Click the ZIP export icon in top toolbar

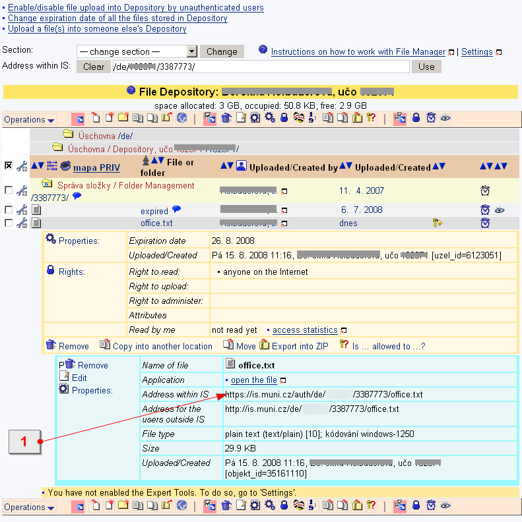[x=357, y=118]
